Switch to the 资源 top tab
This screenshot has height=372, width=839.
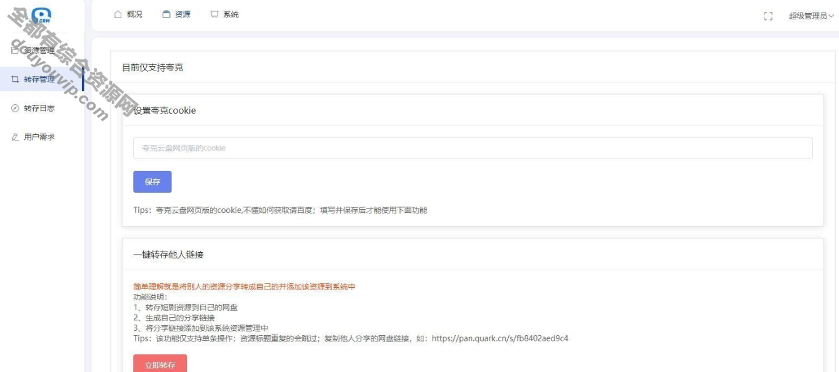176,14
